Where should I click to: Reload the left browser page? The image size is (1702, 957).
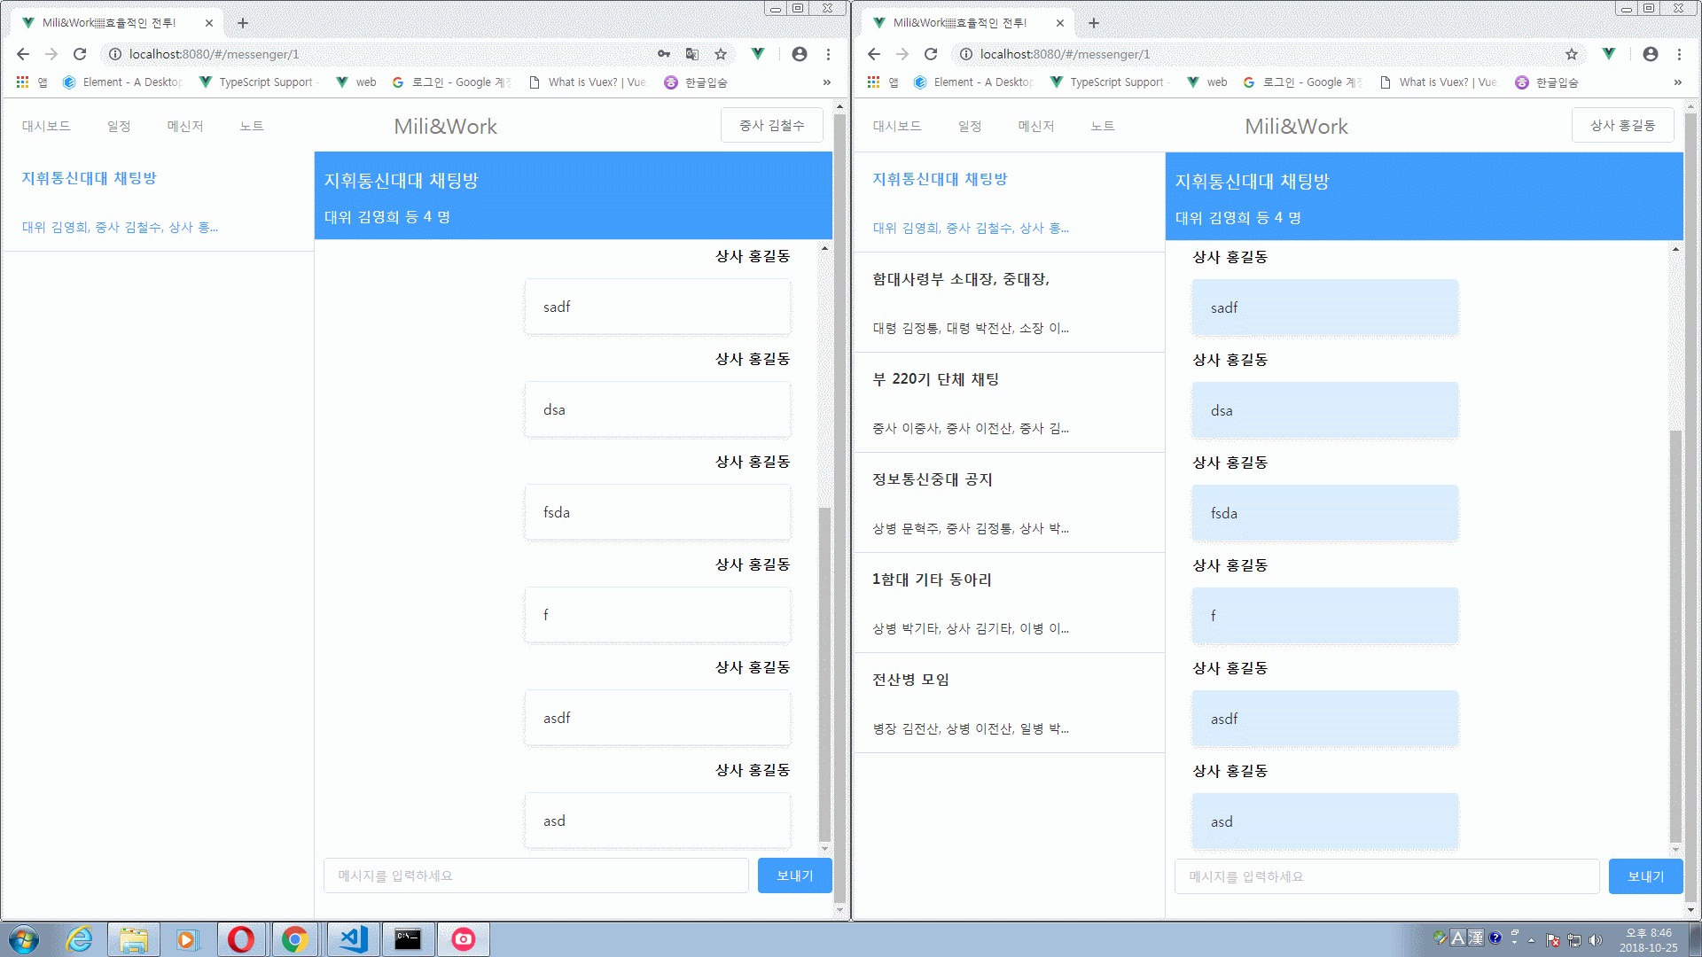point(80,54)
